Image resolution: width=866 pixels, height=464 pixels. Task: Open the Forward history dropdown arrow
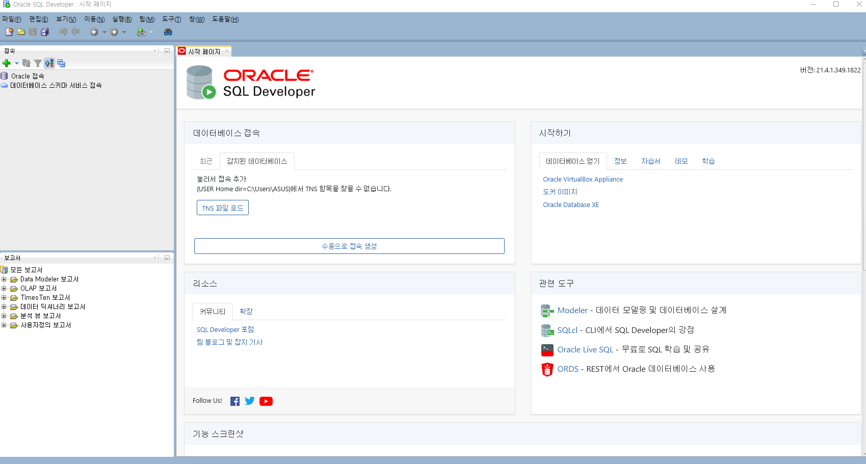click(x=124, y=32)
